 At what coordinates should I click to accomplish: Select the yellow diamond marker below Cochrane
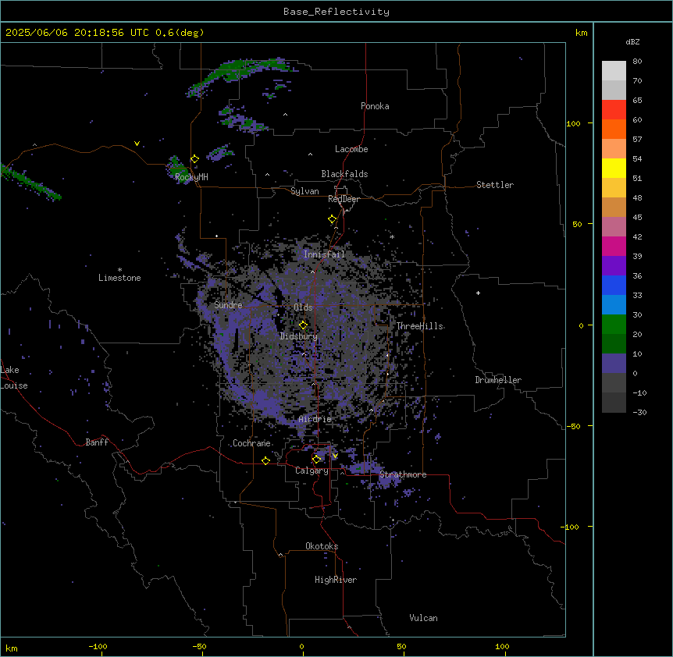pos(265,460)
